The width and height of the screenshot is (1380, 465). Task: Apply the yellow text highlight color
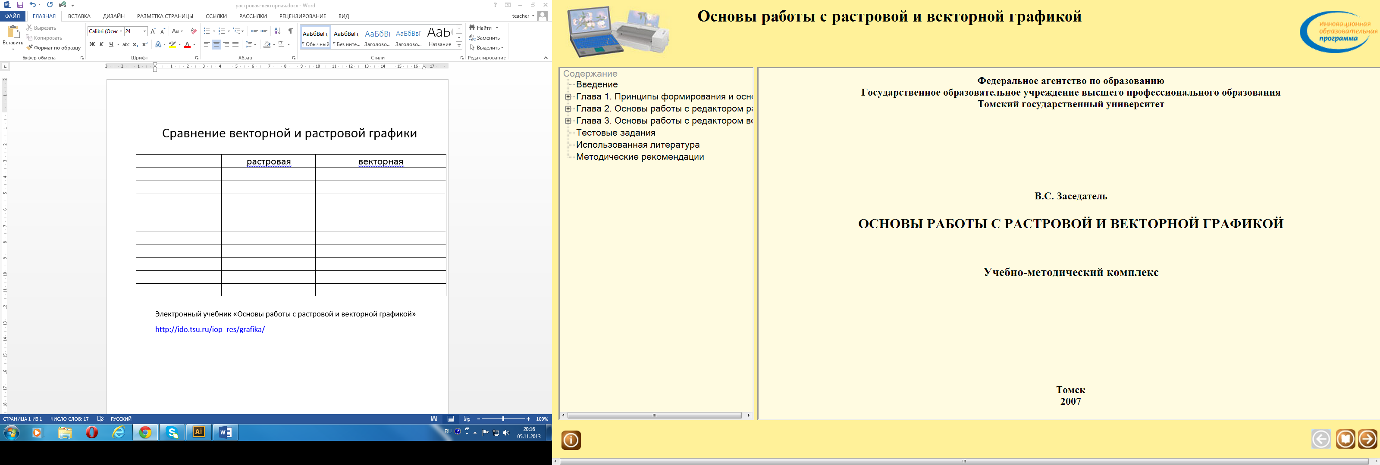coord(172,44)
